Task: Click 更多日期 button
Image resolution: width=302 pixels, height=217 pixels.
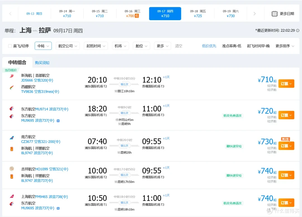Action: [x=283, y=14]
